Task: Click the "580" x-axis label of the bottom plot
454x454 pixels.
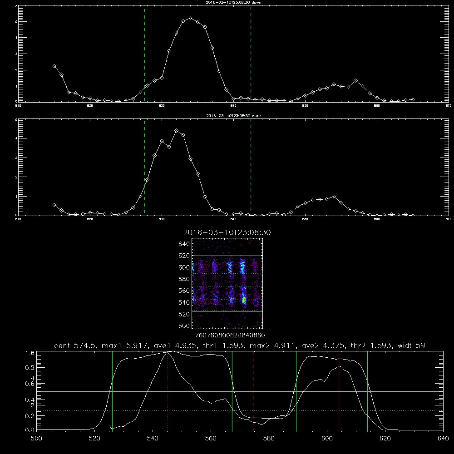Action: (x=269, y=438)
